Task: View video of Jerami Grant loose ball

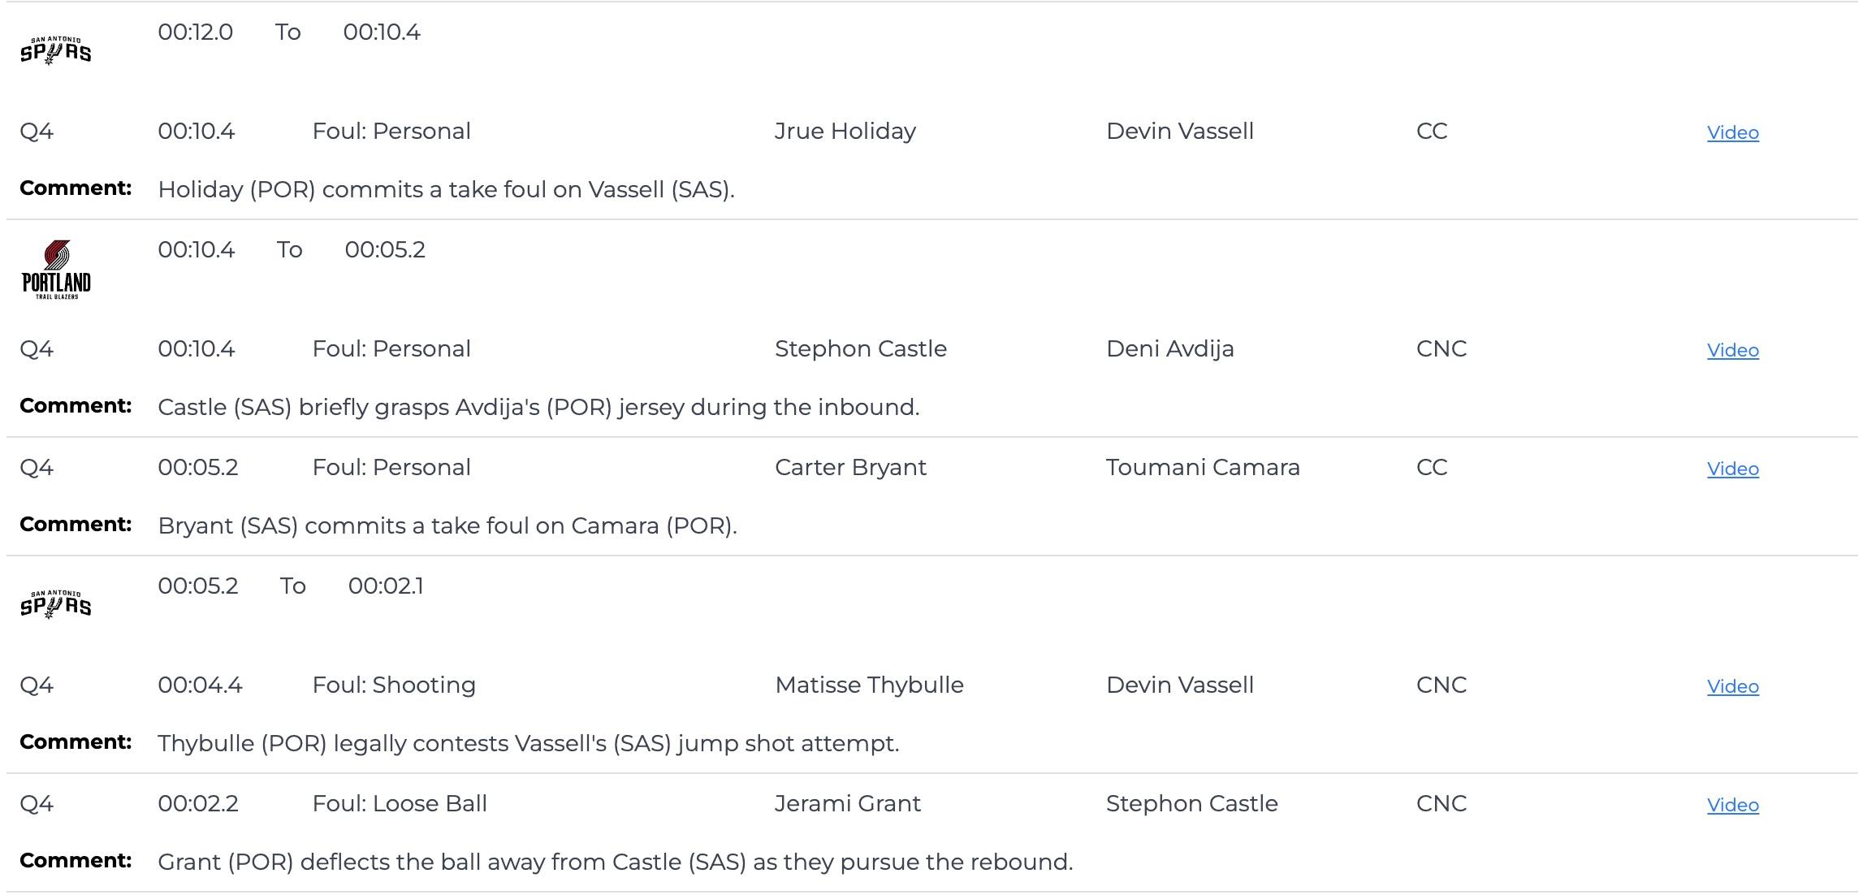Action: tap(1732, 805)
